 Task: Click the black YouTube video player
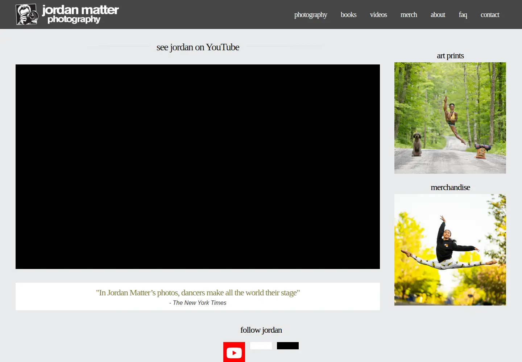tap(198, 167)
